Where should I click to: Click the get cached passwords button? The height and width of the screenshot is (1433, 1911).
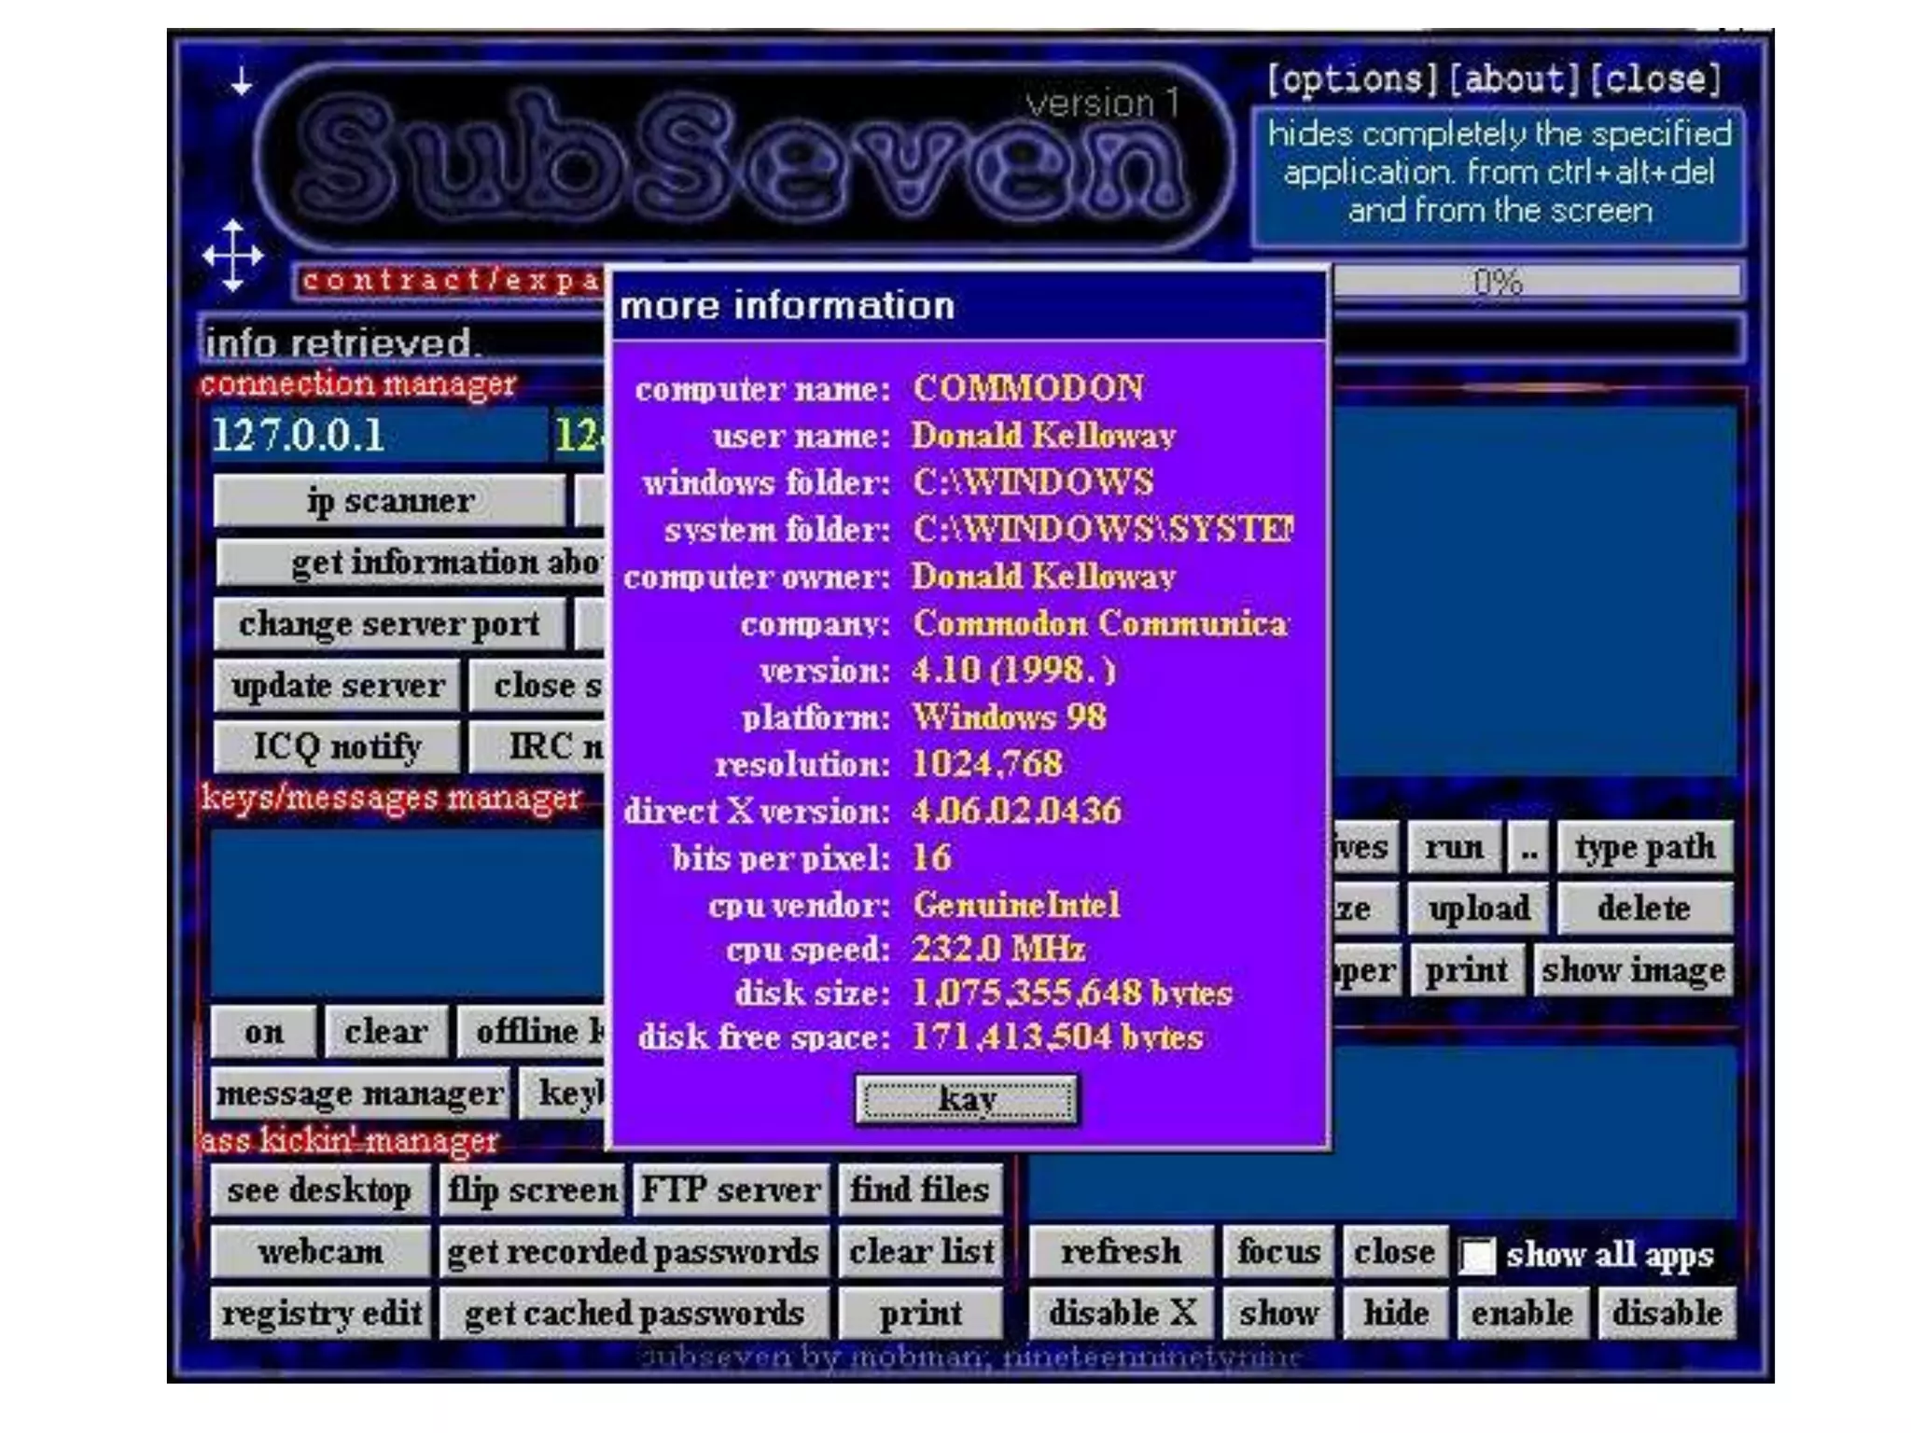pos(634,1314)
